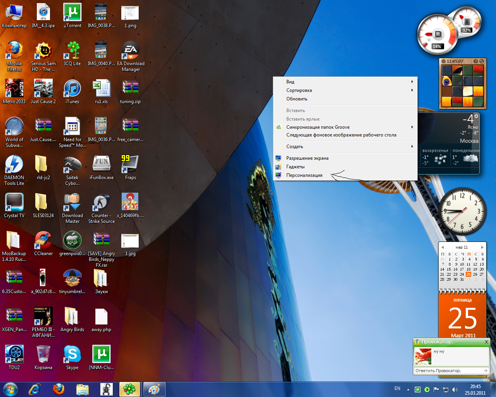The width and height of the screenshot is (496, 397).
Task: Close the Провокатор message popup
Action: tap(486, 342)
